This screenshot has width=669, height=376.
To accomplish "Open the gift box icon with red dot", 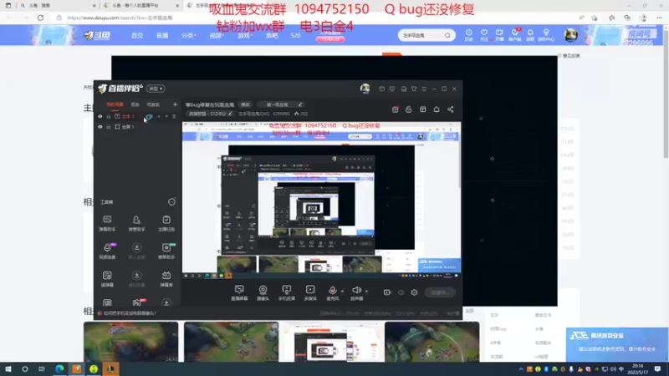I will pos(395,109).
